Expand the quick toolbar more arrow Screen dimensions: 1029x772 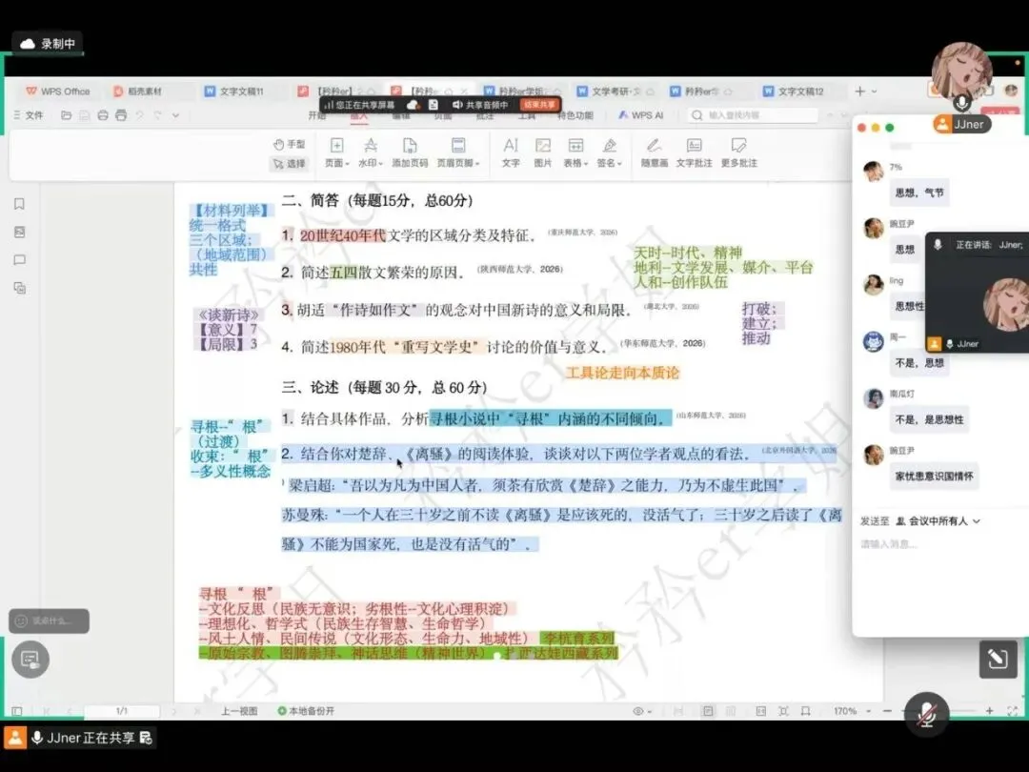click(176, 115)
